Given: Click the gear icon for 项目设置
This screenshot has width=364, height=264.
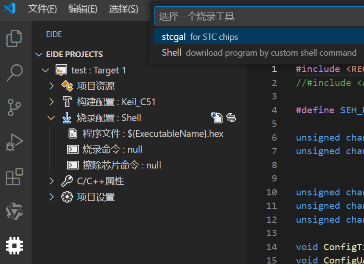Looking at the screenshot, I should 67,197.
